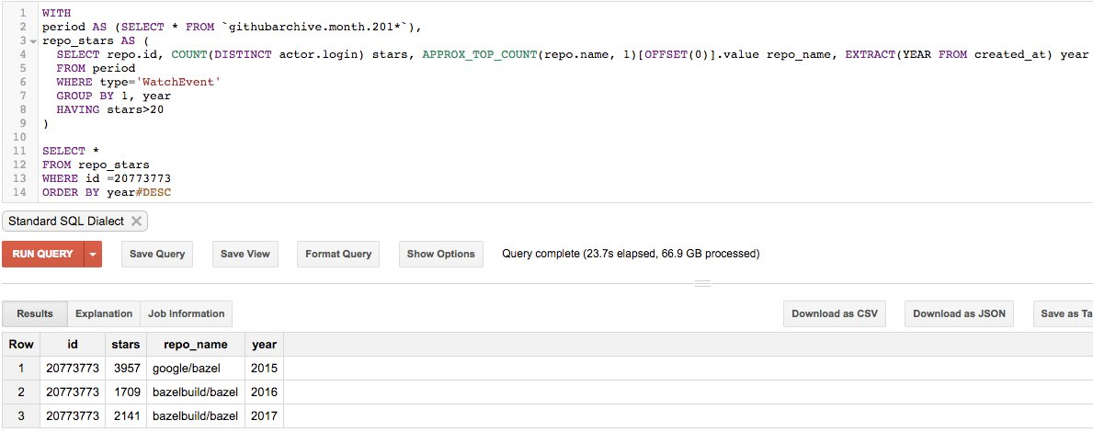The height and width of the screenshot is (432, 1093).
Task: Download results as JSON
Action: point(959,313)
